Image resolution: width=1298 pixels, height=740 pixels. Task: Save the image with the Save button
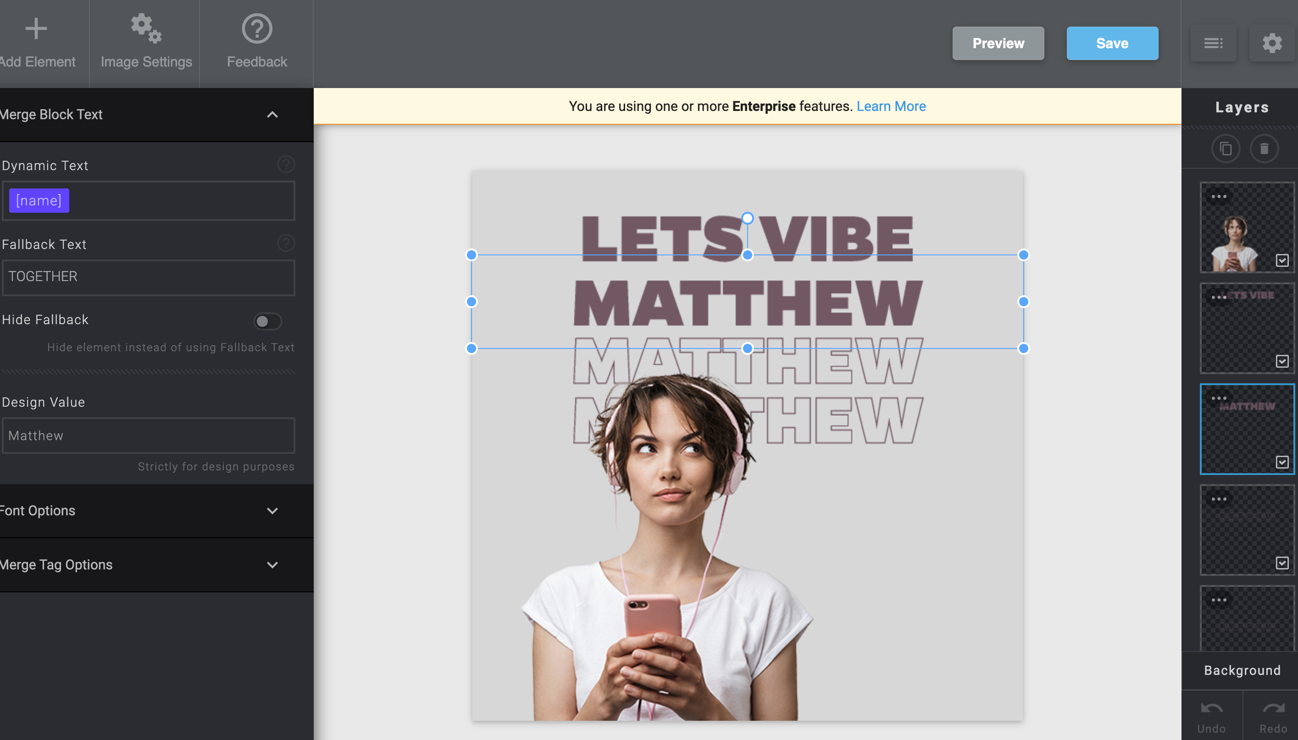[1112, 43]
